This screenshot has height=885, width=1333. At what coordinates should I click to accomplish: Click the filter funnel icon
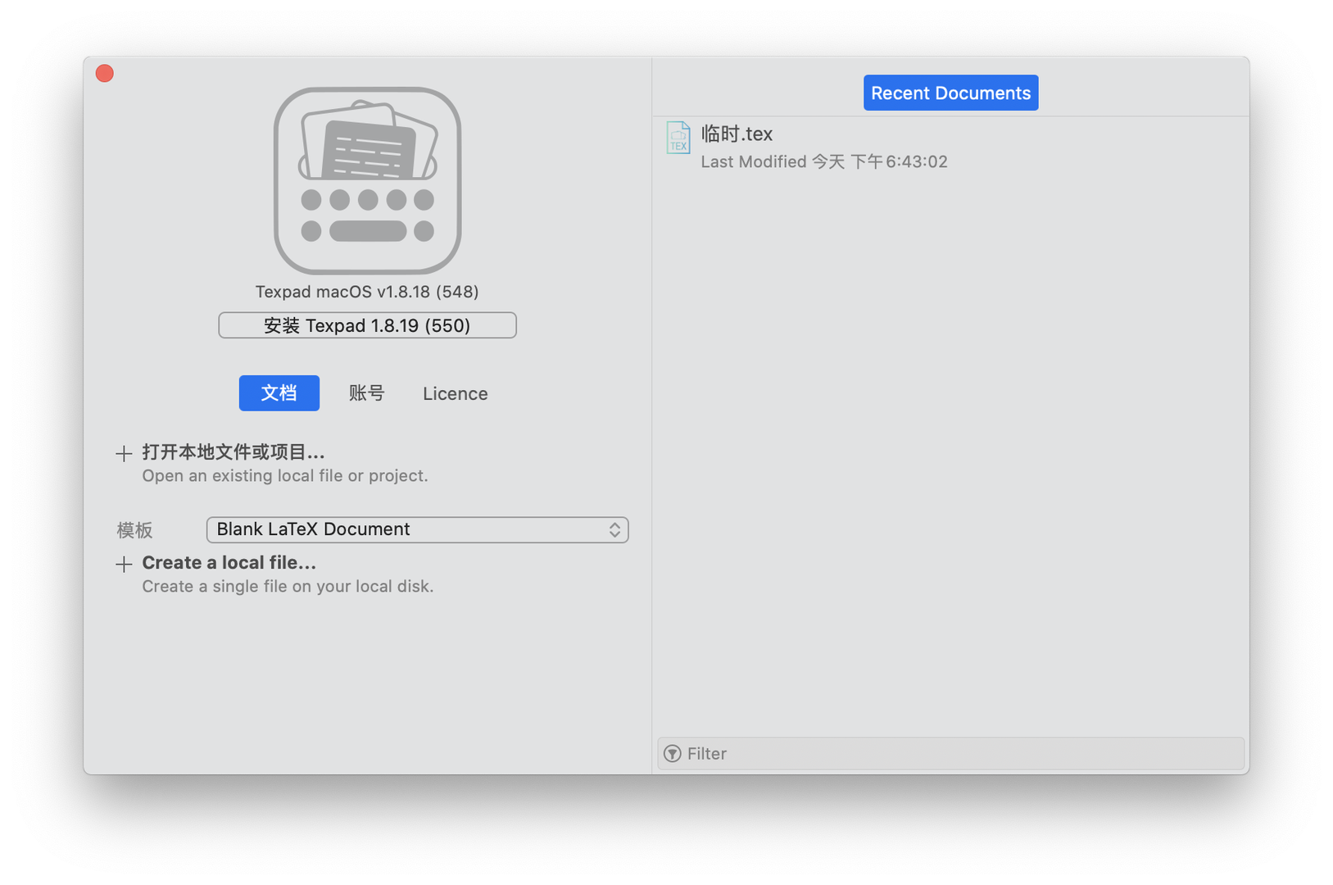673,754
